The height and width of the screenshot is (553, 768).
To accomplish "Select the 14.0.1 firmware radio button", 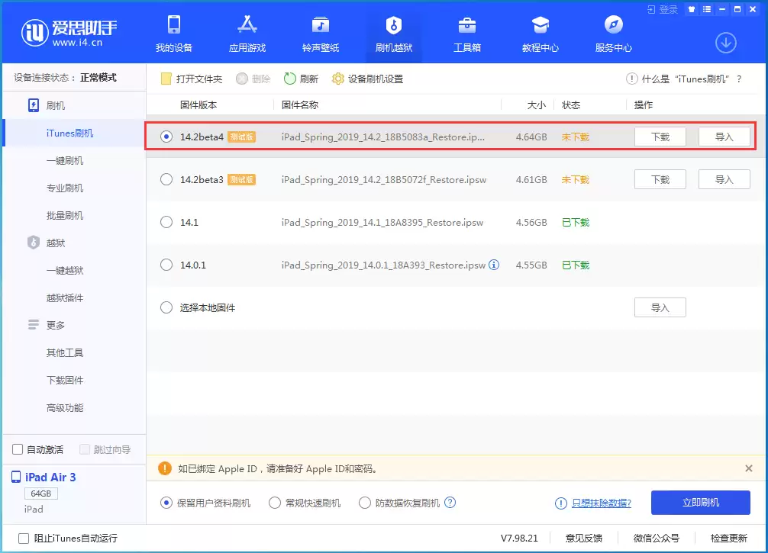I will click(x=166, y=265).
